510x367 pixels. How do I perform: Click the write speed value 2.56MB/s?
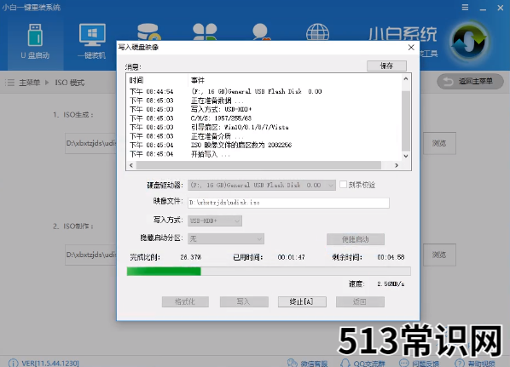[x=391, y=284]
